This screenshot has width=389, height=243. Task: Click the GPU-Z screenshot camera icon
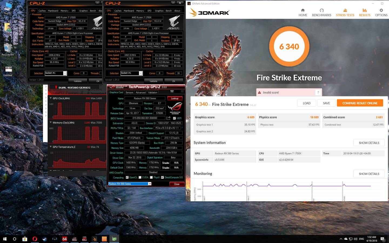click(x=172, y=92)
